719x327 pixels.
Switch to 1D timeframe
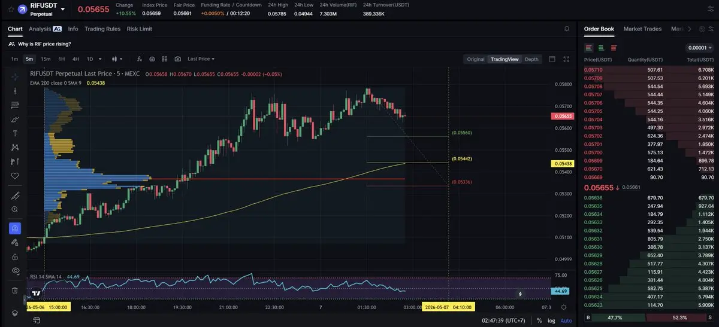tap(90, 59)
